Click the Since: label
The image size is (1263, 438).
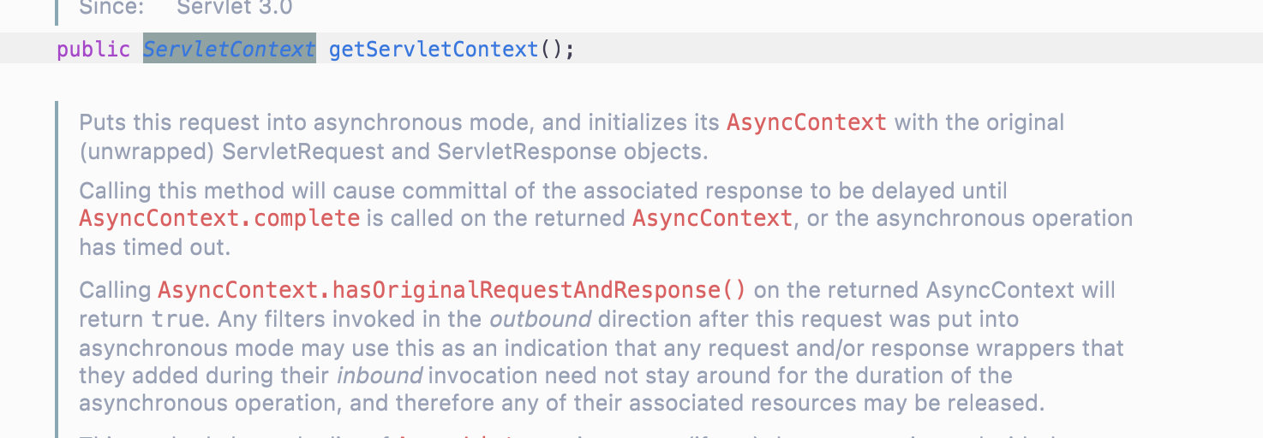(111, 9)
